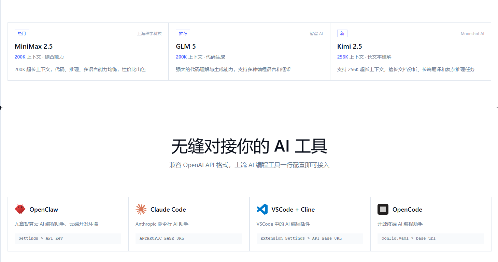
Task: Select the Claude Code tool heading
Action: 168,210
